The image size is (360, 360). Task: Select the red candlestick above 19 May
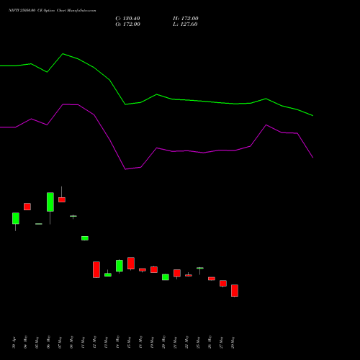coord(154,269)
